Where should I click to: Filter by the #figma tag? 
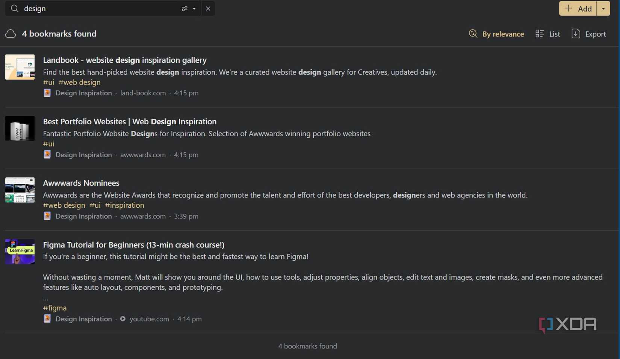(55, 308)
